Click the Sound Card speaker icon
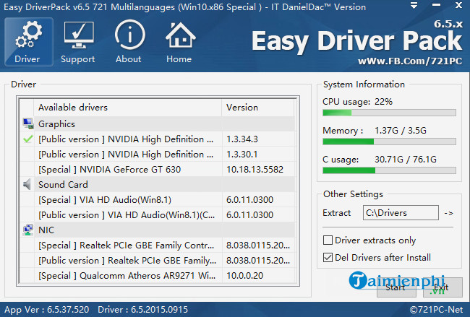Viewport: 470px width, 317px height. coord(27,184)
